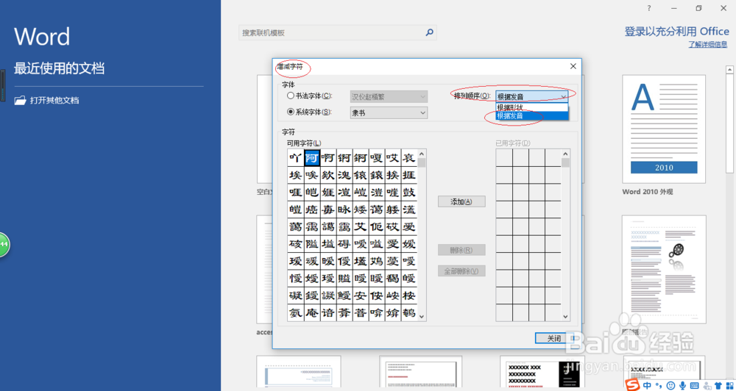Close the 增减字符 dialog with X
736x391 pixels.
(573, 67)
